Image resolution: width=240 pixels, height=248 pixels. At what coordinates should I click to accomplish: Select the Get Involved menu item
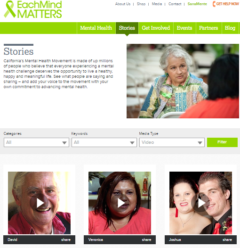(x=156, y=28)
